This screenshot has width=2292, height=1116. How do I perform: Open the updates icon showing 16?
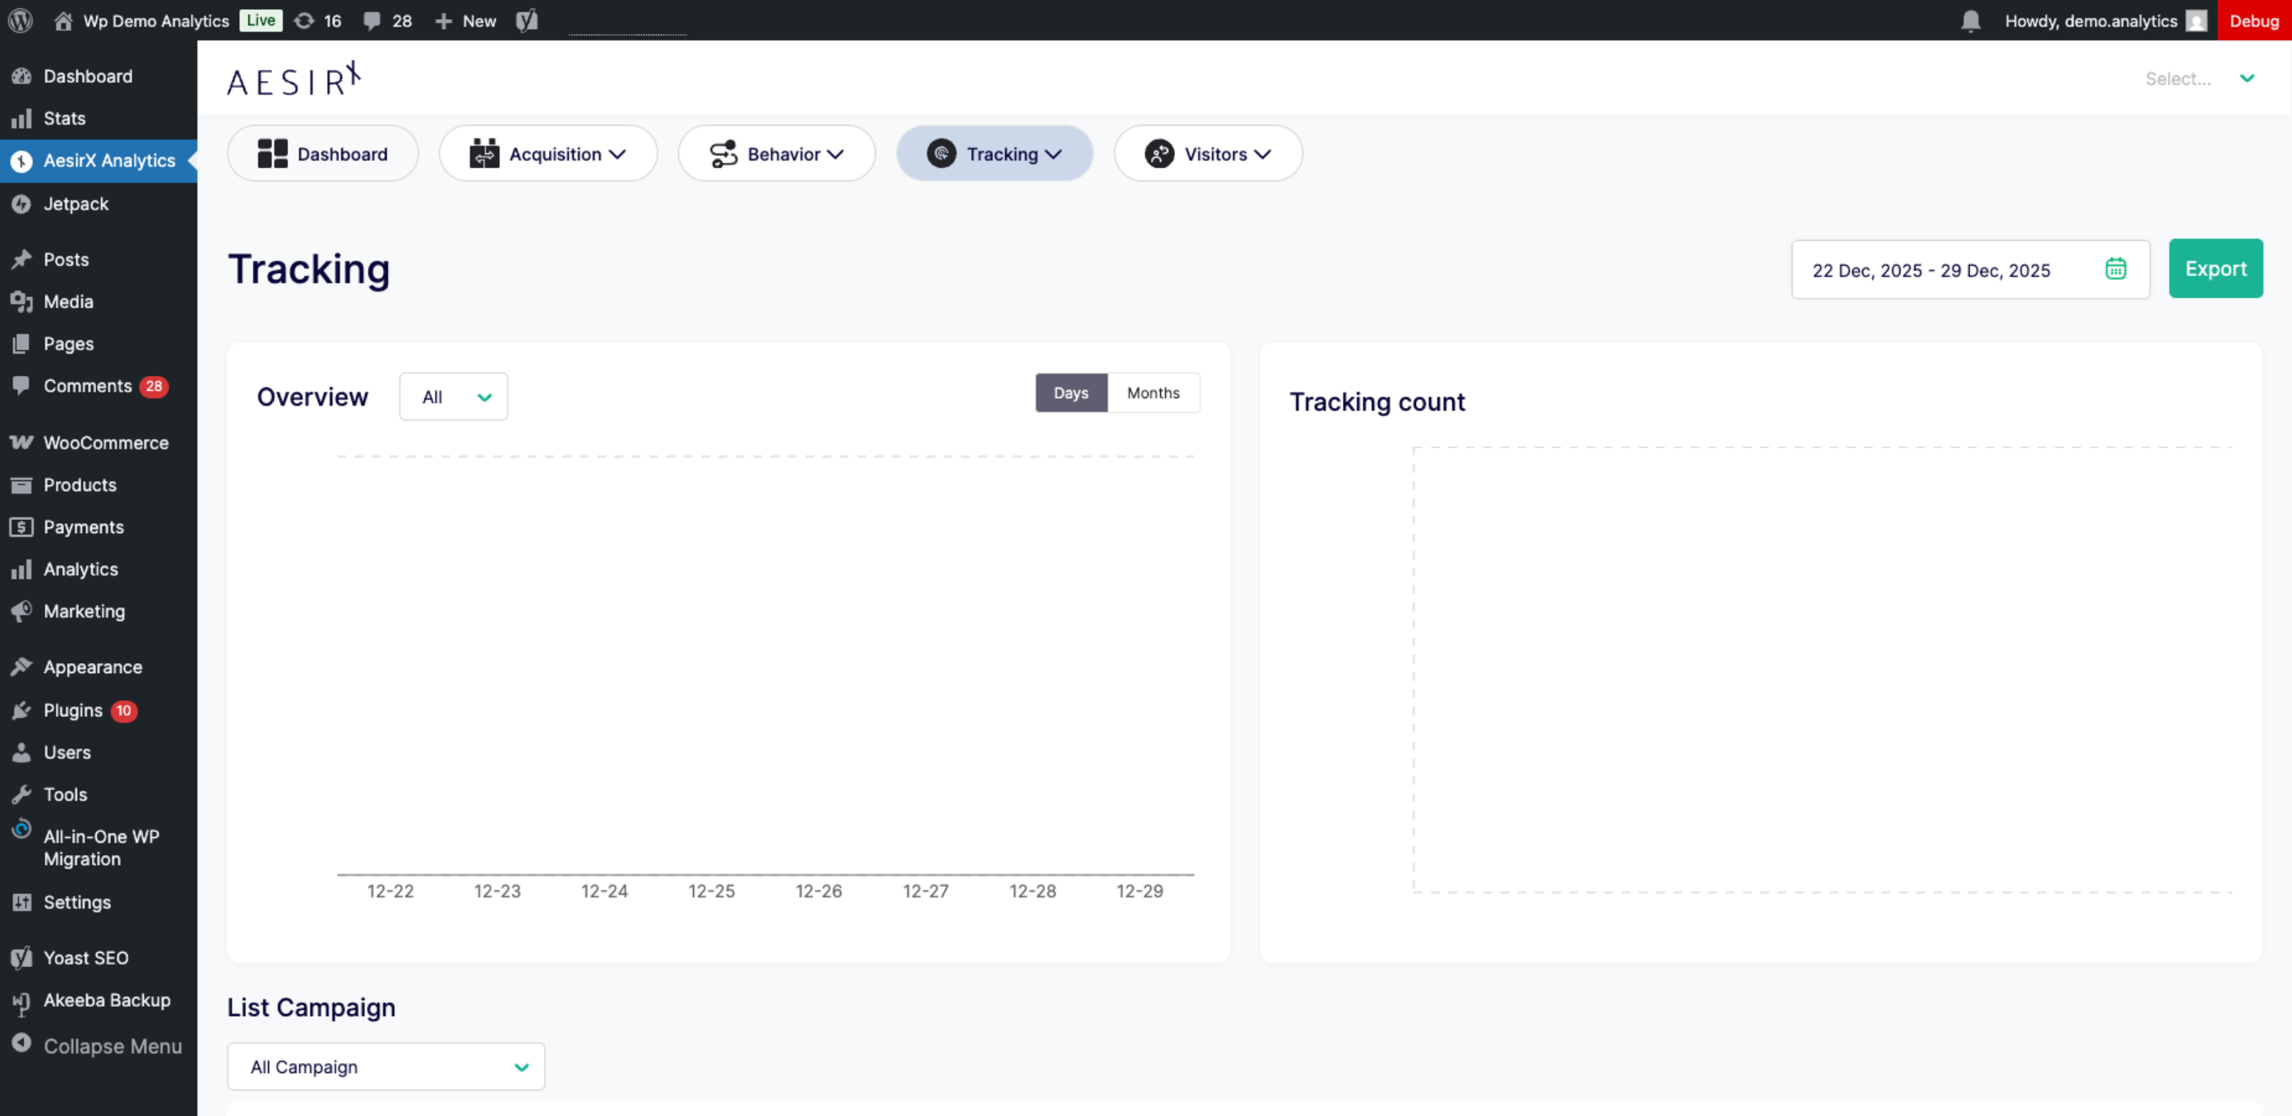(x=318, y=21)
